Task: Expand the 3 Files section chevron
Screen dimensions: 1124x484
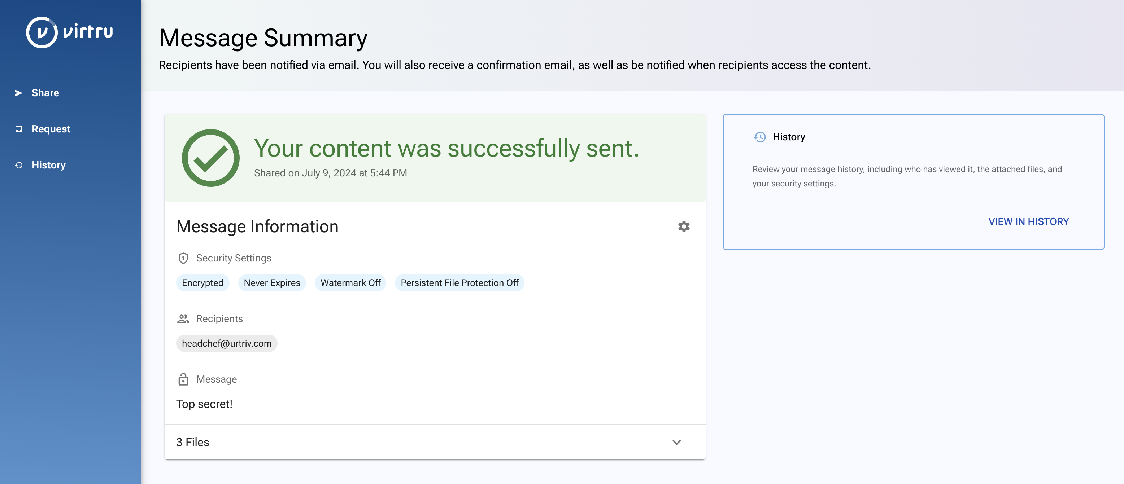Action: point(677,442)
